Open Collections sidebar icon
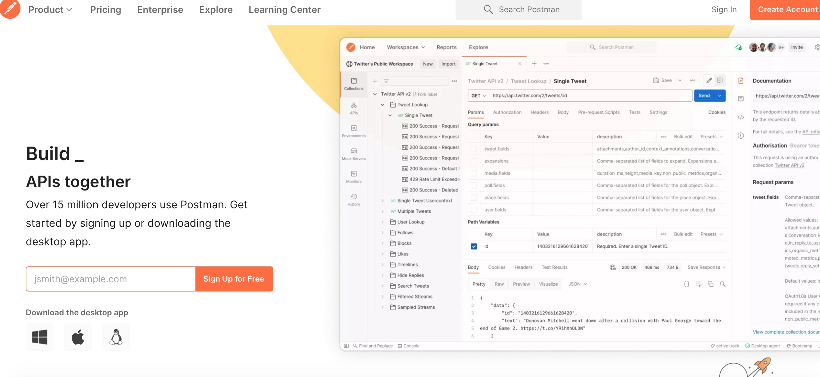This screenshot has width=820, height=377. coord(354,84)
